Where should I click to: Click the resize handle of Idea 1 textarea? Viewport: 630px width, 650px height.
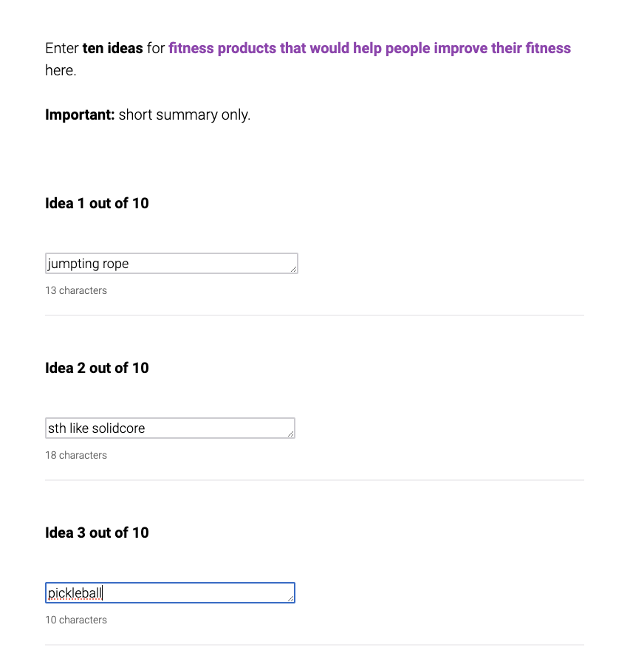294,270
